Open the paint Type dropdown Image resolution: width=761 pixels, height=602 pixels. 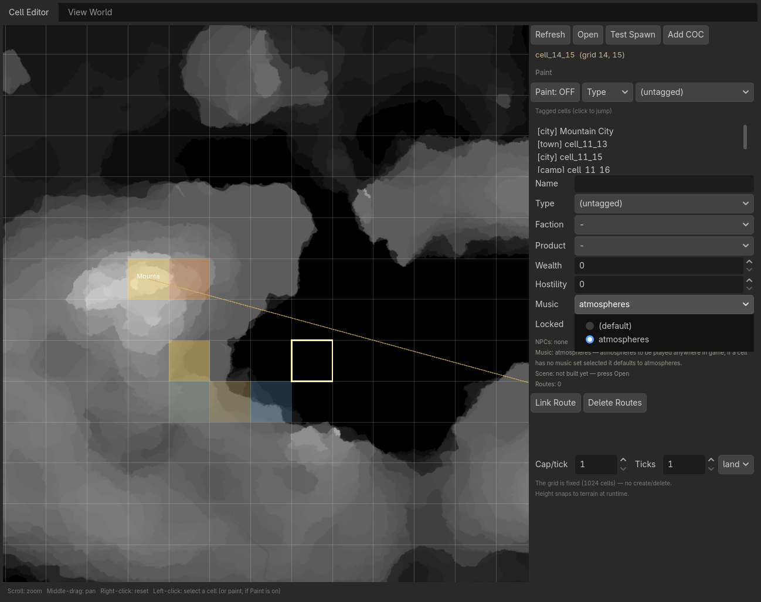[607, 92]
